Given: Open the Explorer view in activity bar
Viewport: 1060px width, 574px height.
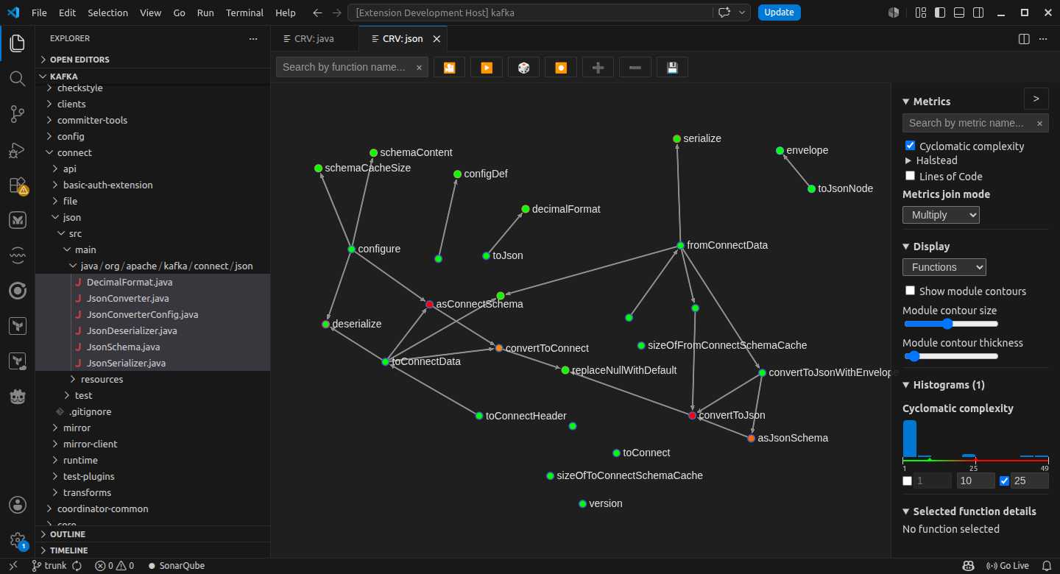Looking at the screenshot, I should pos(18,43).
